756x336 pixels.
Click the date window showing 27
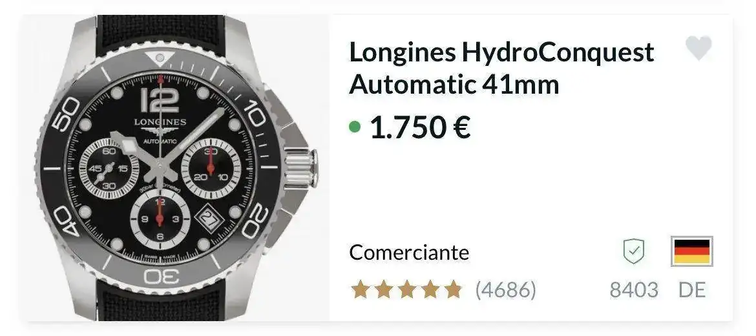[x=209, y=219]
